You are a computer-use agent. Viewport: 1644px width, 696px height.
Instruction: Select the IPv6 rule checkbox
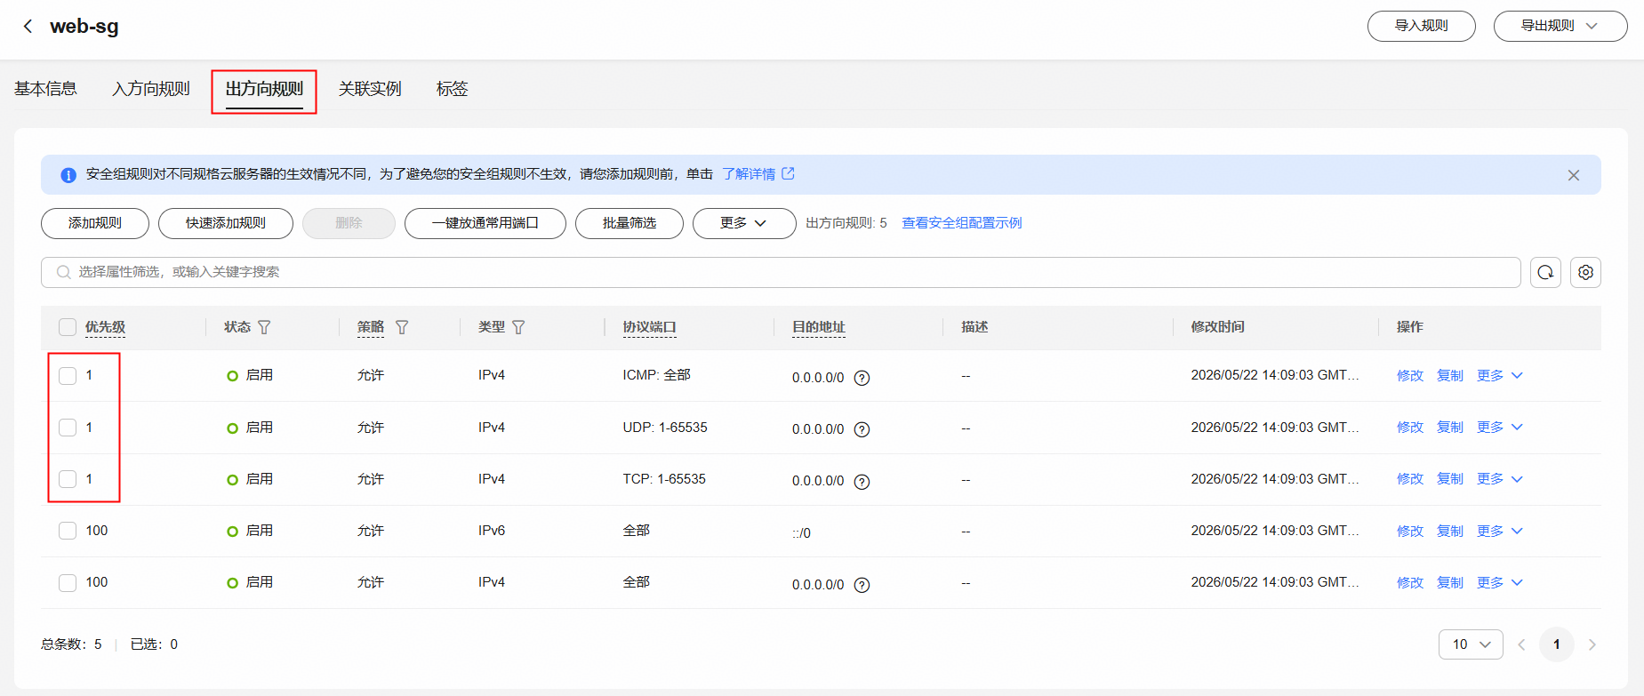pos(68,531)
